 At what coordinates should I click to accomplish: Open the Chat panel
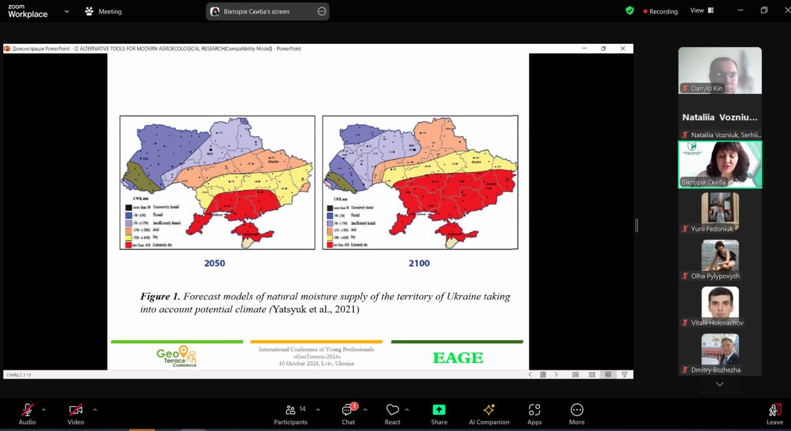(349, 414)
